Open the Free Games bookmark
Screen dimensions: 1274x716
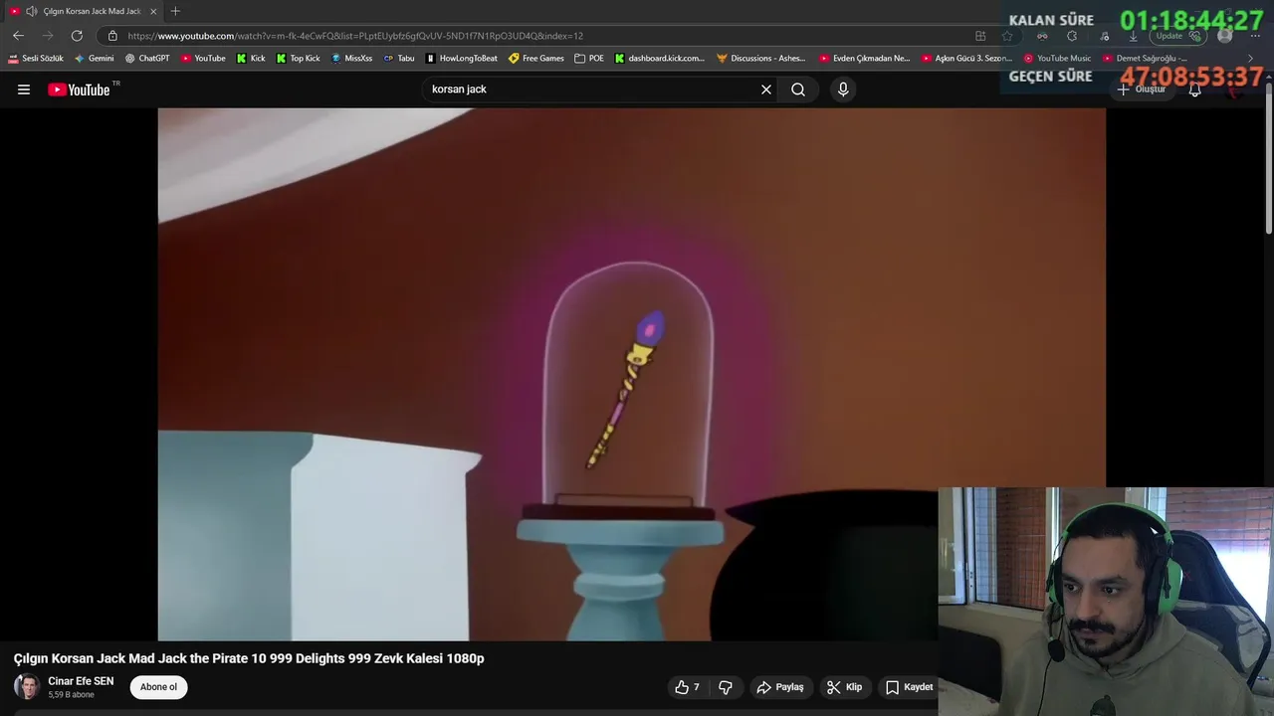pos(536,59)
